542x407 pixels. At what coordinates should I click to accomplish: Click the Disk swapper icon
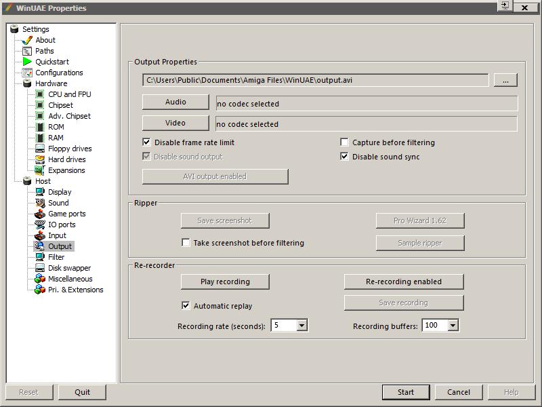(x=40, y=268)
